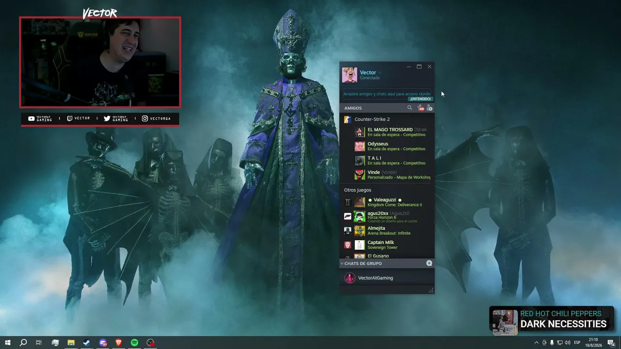Open agus20xx's green avatar

[x=360, y=216]
